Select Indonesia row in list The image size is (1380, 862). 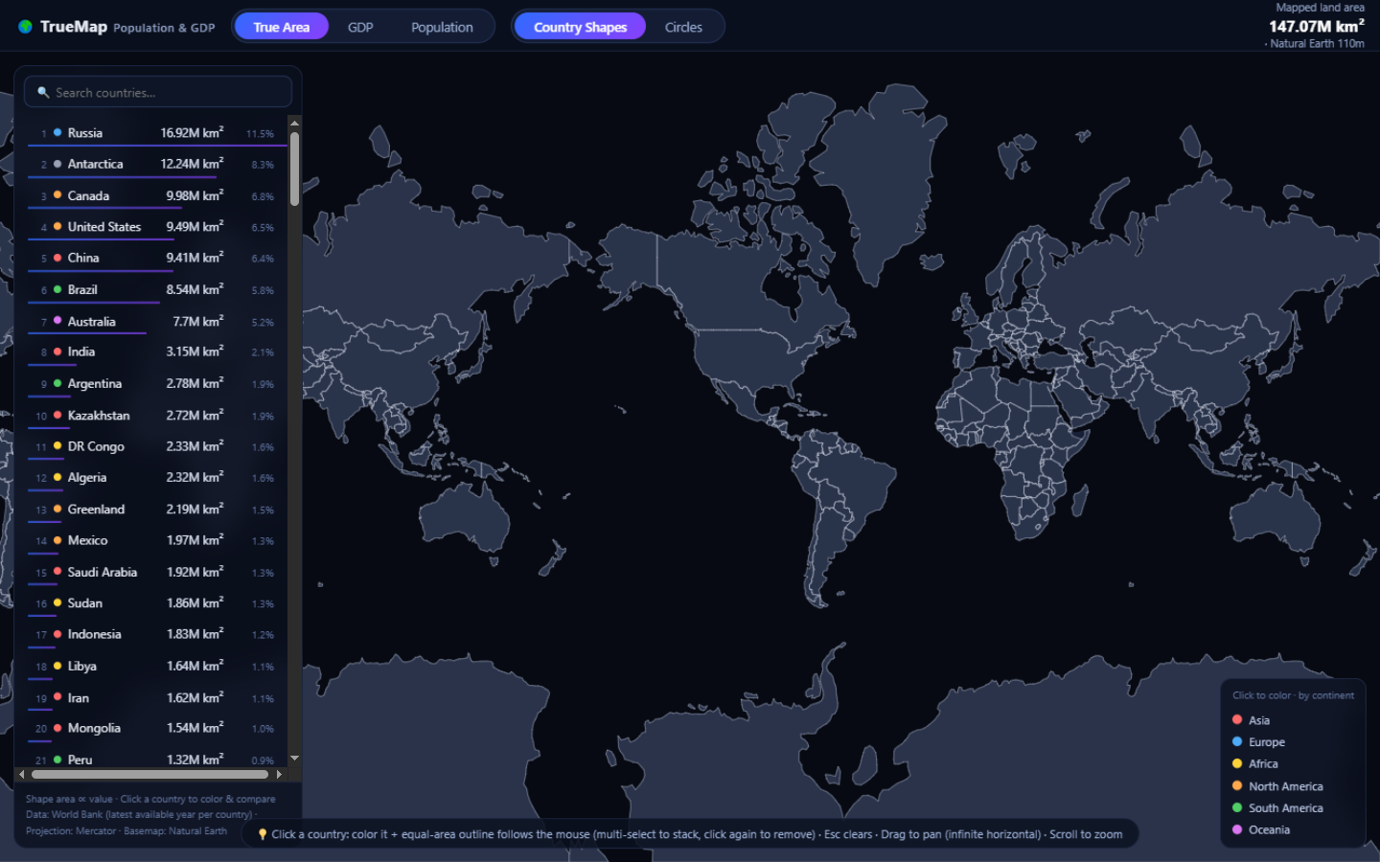(157, 634)
